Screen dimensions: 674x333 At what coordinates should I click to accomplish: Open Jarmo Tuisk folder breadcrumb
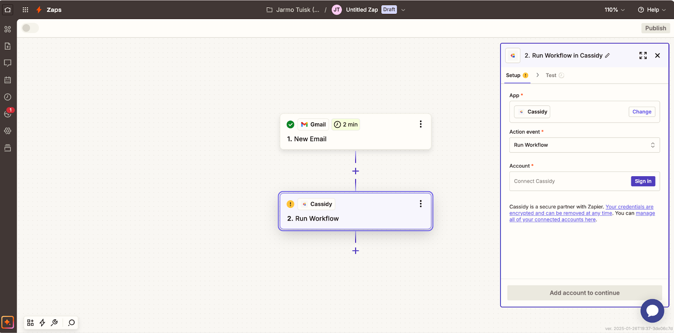tap(293, 10)
